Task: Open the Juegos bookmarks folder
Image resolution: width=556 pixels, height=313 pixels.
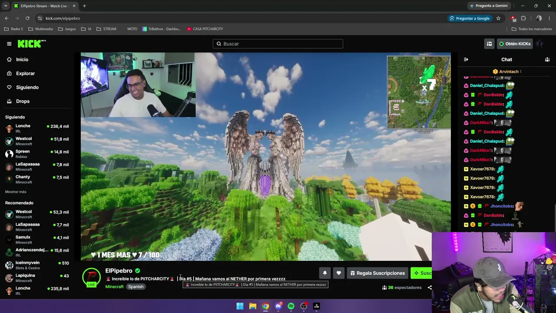Action: point(66,29)
